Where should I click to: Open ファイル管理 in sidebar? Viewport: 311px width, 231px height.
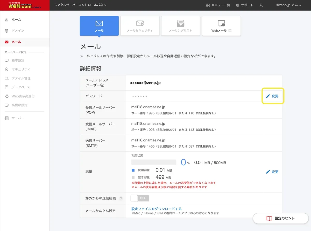(x=21, y=78)
